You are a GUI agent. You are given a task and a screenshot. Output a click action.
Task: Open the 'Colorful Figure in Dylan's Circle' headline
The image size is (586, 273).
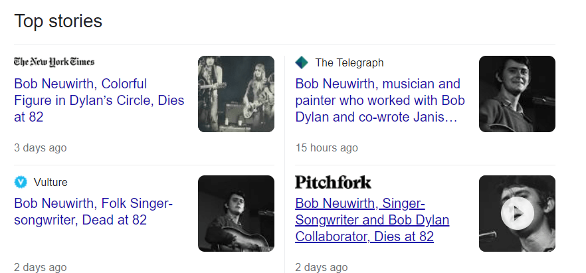[99, 101]
